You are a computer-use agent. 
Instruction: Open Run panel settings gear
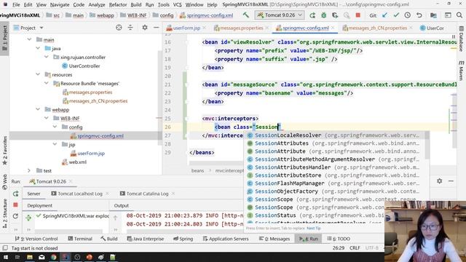439,181
